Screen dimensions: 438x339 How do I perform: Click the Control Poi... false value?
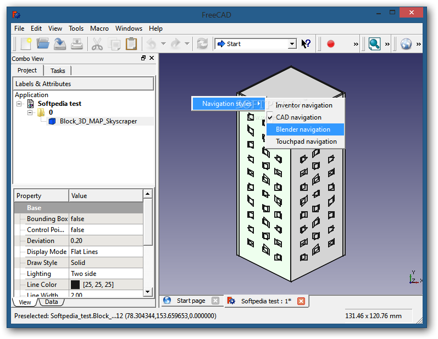click(106, 230)
